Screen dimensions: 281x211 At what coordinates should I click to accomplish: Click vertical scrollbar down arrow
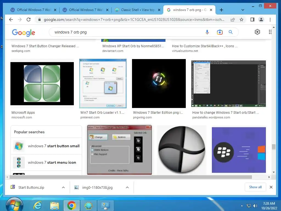(x=274, y=172)
